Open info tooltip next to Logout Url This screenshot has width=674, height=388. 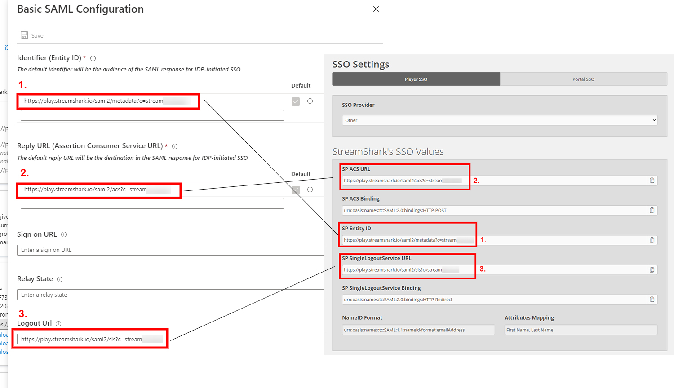(x=58, y=324)
